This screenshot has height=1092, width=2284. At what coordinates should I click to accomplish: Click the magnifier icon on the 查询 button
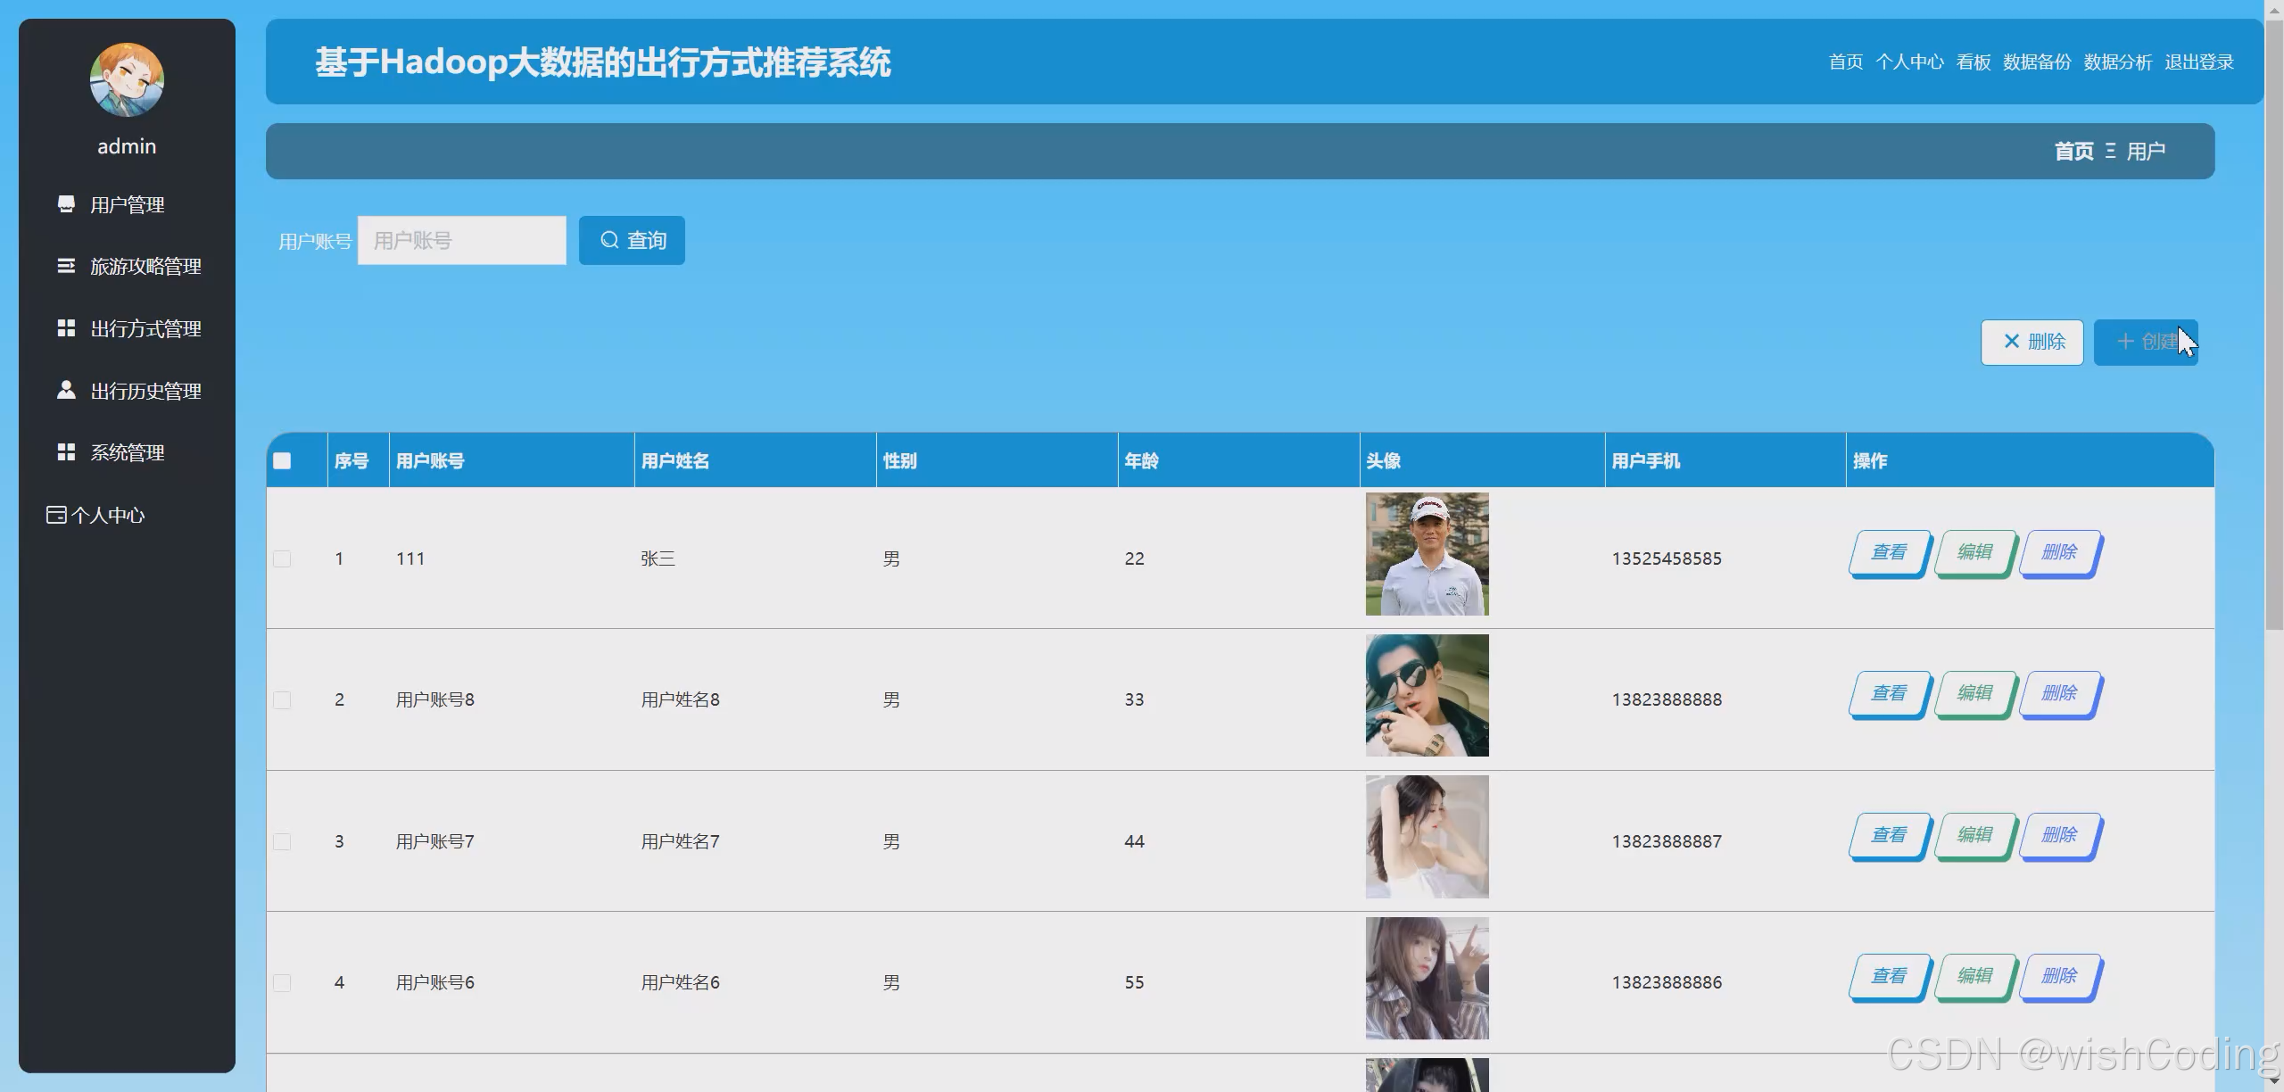pyautogui.click(x=609, y=240)
